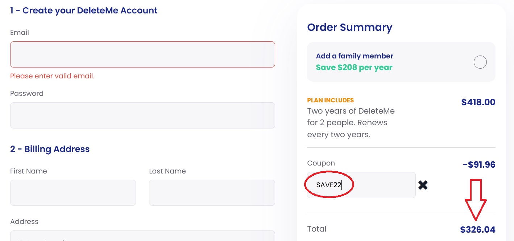
Task: Click the First Name field
Action: pyautogui.click(x=73, y=193)
